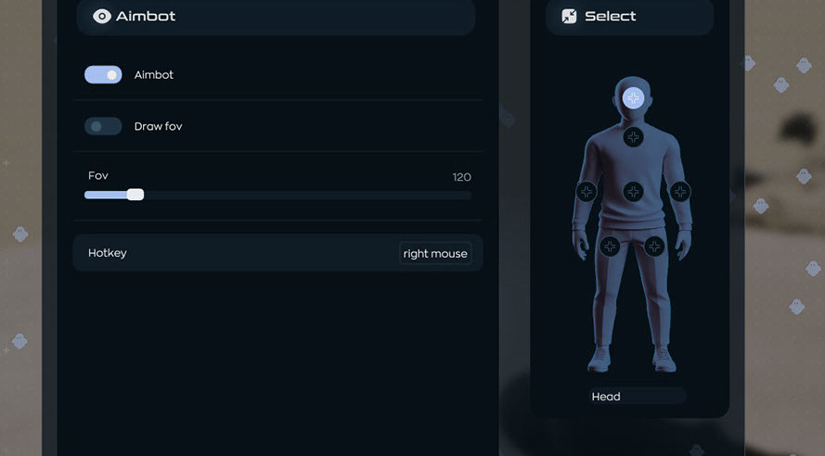Disable the Aimbot toggle switch
This screenshot has width=825, height=456.
pyautogui.click(x=103, y=75)
